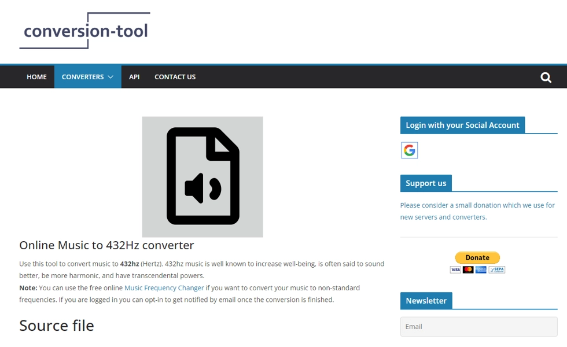
Task: Expand the CONVERTERS dropdown menu
Action: pos(110,76)
